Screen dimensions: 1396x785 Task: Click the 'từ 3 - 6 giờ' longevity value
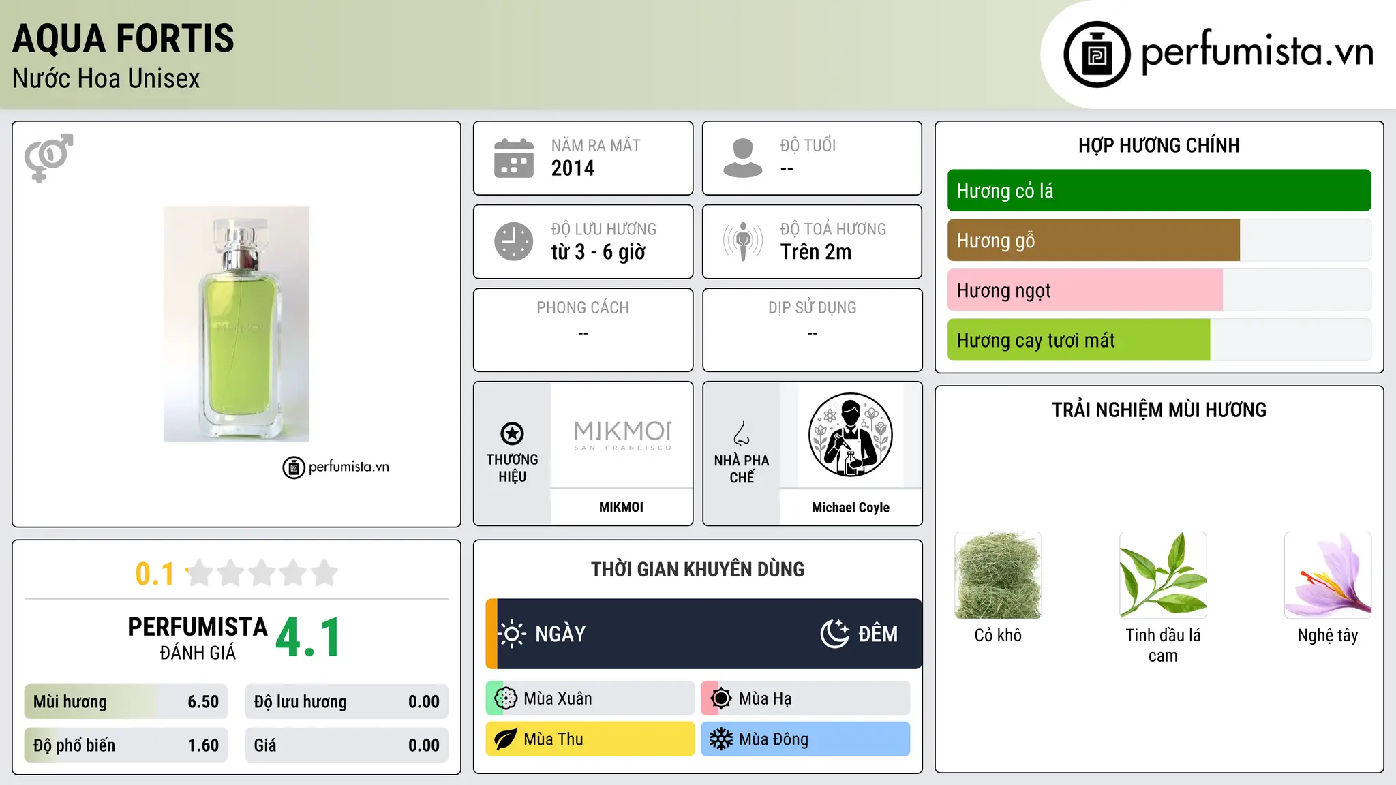598,252
